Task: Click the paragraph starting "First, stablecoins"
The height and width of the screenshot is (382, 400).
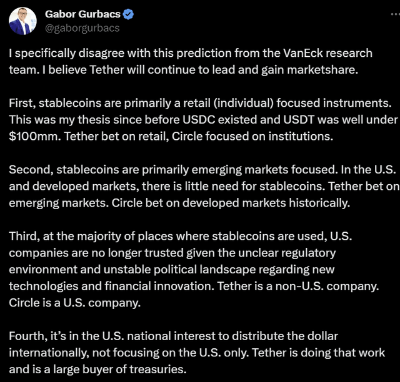Action: point(200,118)
